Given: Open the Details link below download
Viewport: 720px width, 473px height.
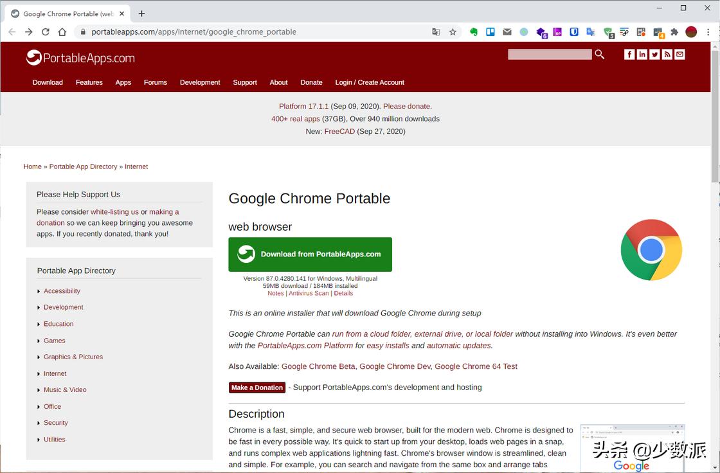Looking at the screenshot, I should pyautogui.click(x=343, y=293).
